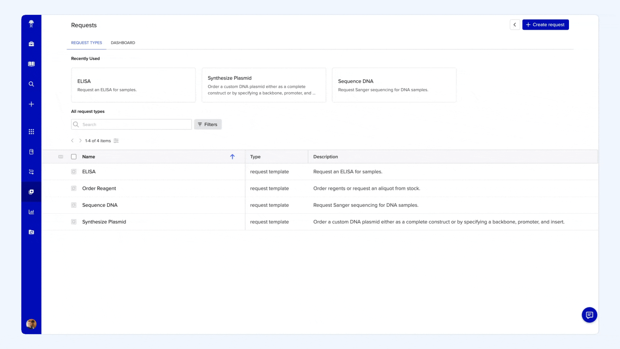Open the Workflows icon in sidebar
The width and height of the screenshot is (620, 349).
pyautogui.click(x=31, y=172)
